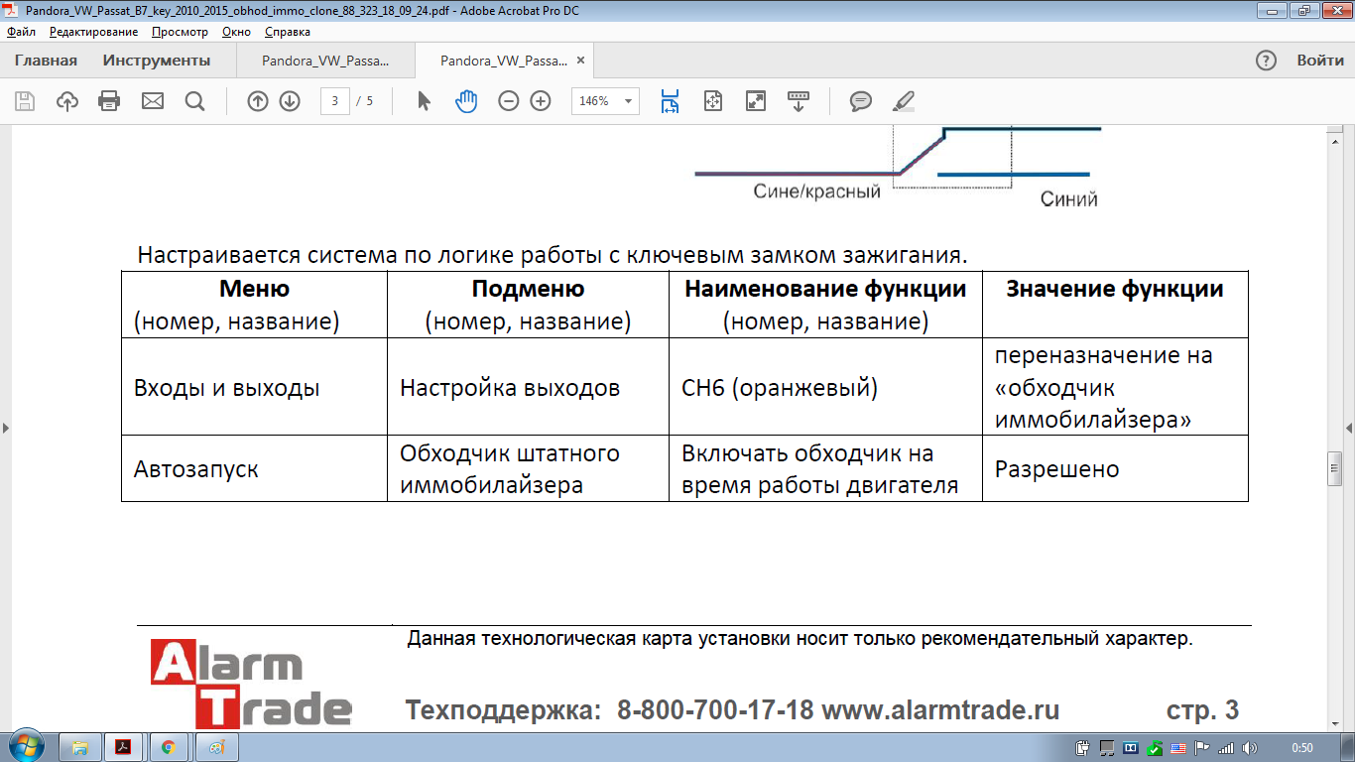Open the search magnifier tool
The height and width of the screenshot is (762, 1355).
[x=194, y=101]
